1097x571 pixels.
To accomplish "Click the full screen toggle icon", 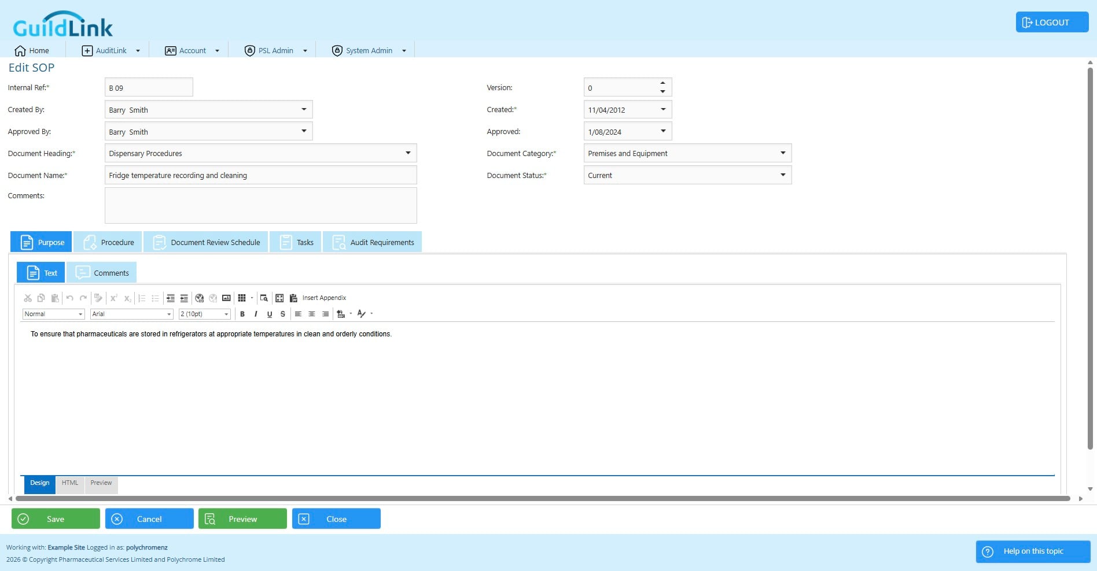I will [x=279, y=298].
